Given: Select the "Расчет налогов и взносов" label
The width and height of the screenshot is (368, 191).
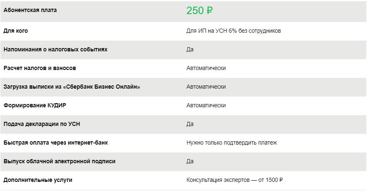Looking at the screenshot, I should 40,68.
